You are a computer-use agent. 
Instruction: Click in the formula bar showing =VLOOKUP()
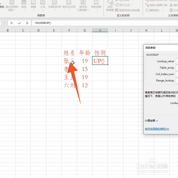pos(105,23)
